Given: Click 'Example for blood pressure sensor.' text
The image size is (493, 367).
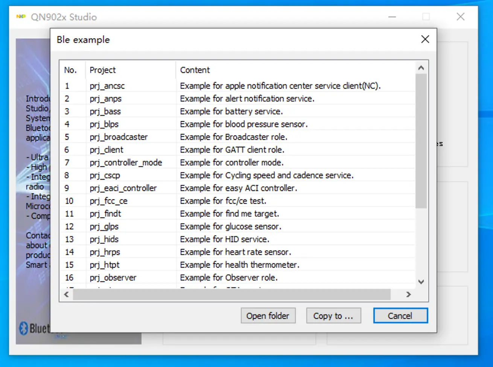Looking at the screenshot, I should 243,124.
